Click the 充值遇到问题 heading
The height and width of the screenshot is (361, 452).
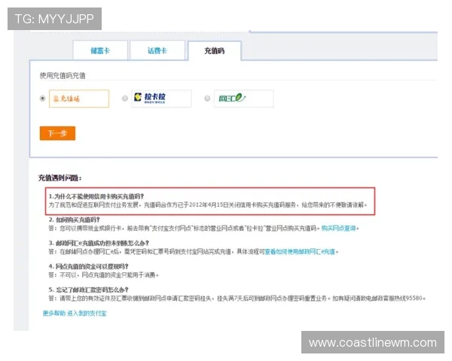(x=60, y=178)
